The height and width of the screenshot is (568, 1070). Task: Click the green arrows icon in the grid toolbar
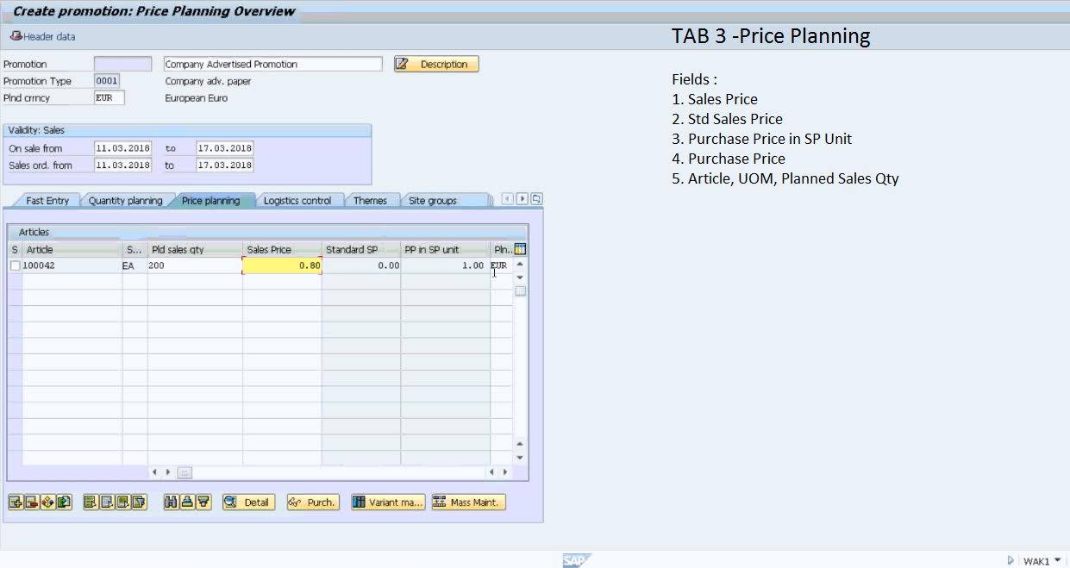coord(63,502)
